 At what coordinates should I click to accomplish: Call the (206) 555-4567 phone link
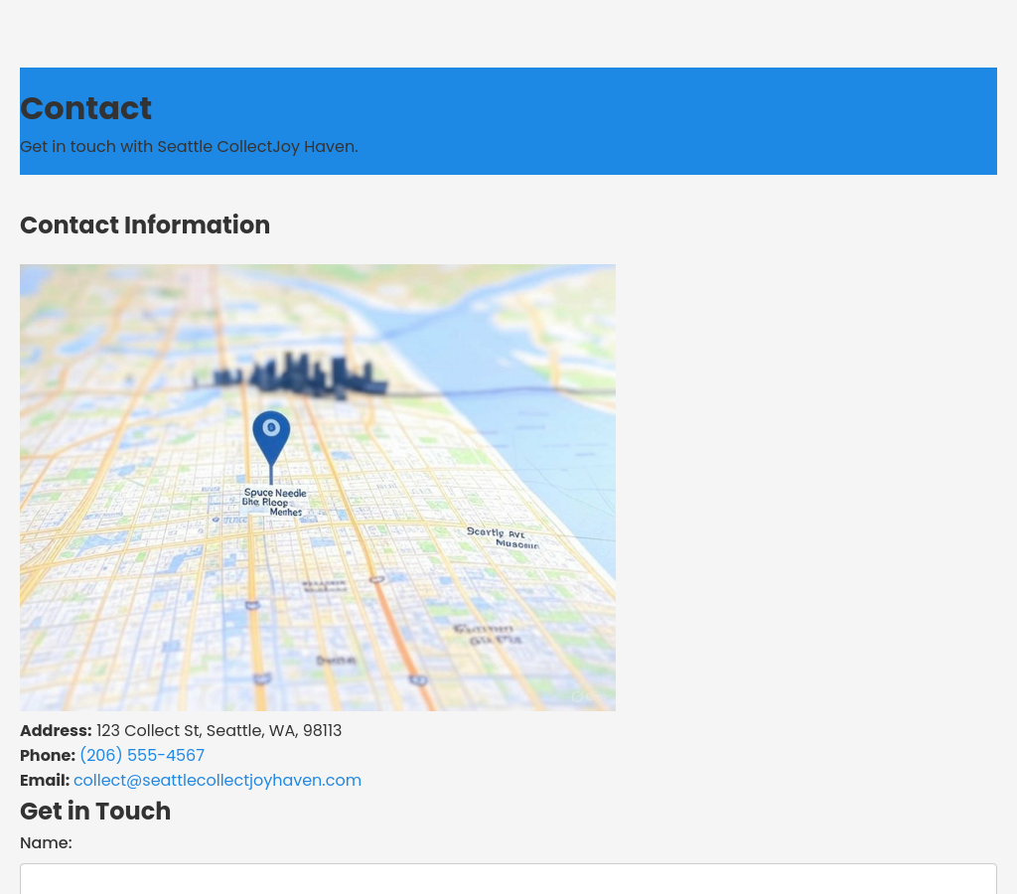click(142, 756)
